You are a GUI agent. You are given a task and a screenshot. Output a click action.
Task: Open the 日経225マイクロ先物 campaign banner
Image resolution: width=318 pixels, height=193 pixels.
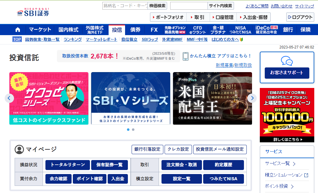[x=287, y=115]
